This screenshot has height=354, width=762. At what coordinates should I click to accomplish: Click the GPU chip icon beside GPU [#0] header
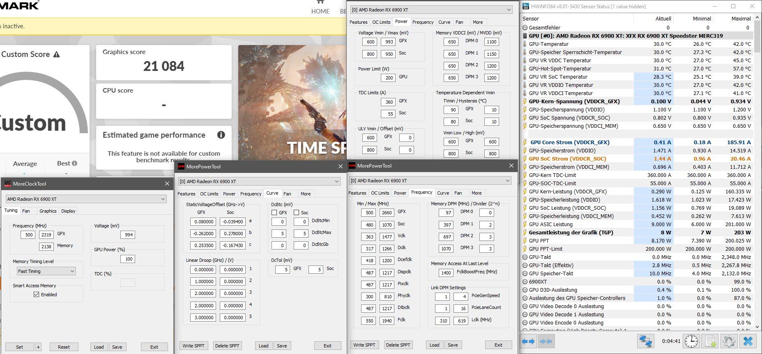pos(525,36)
